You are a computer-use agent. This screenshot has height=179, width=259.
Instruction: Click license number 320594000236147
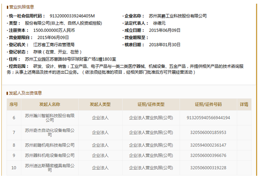(208, 145)
